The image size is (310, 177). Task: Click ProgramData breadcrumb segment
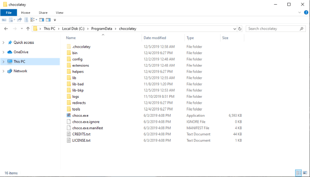tap(102, 29)
